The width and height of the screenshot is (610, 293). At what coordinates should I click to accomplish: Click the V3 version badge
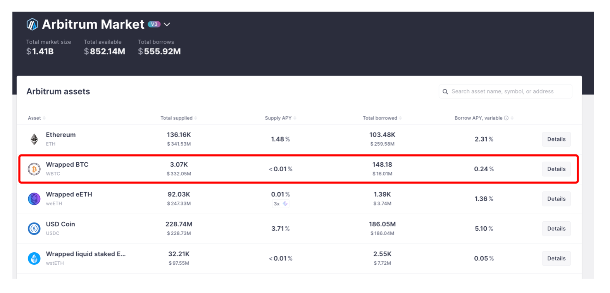[154, 24]
